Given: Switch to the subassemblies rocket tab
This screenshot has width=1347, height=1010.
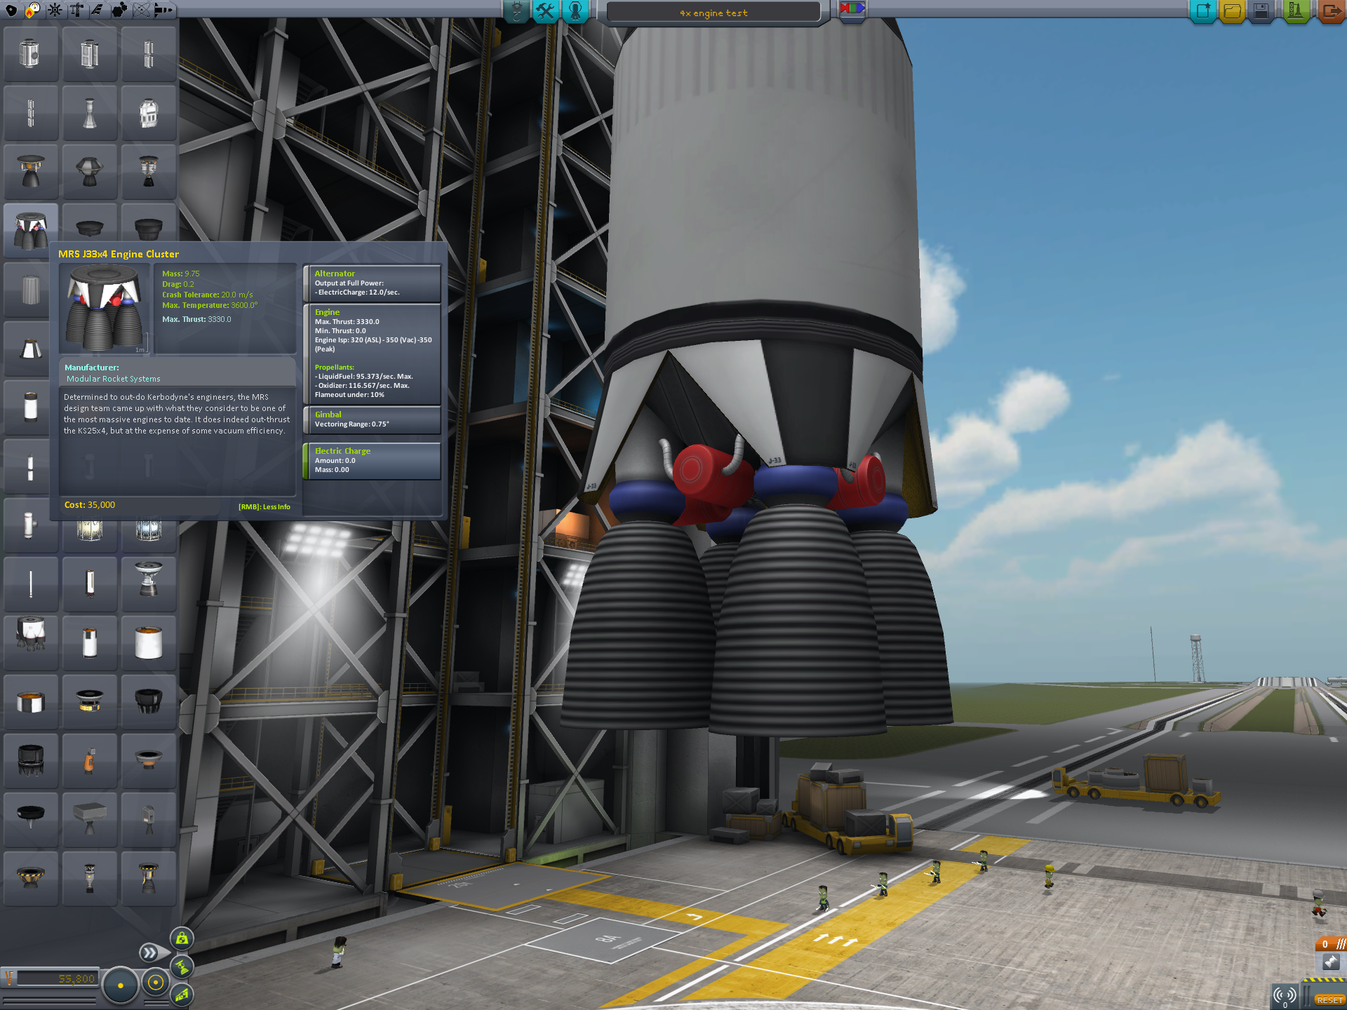Looking at the screenshot, I should (163, 10).
